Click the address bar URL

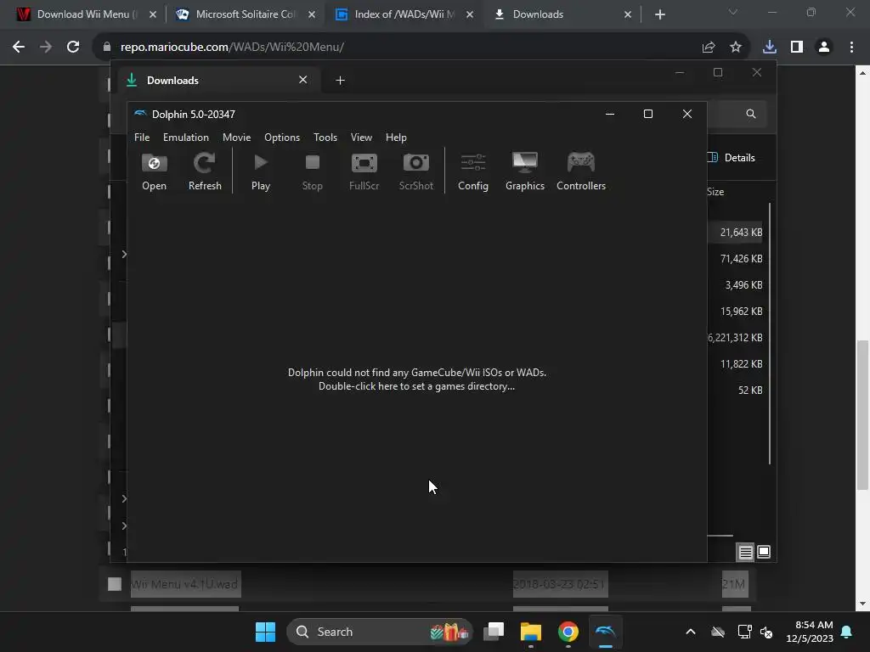click(x=232, y=48)
